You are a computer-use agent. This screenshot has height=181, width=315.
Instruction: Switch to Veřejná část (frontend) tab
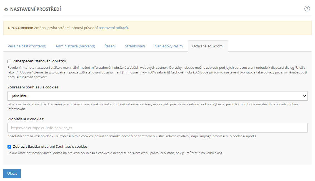point(27,46)
